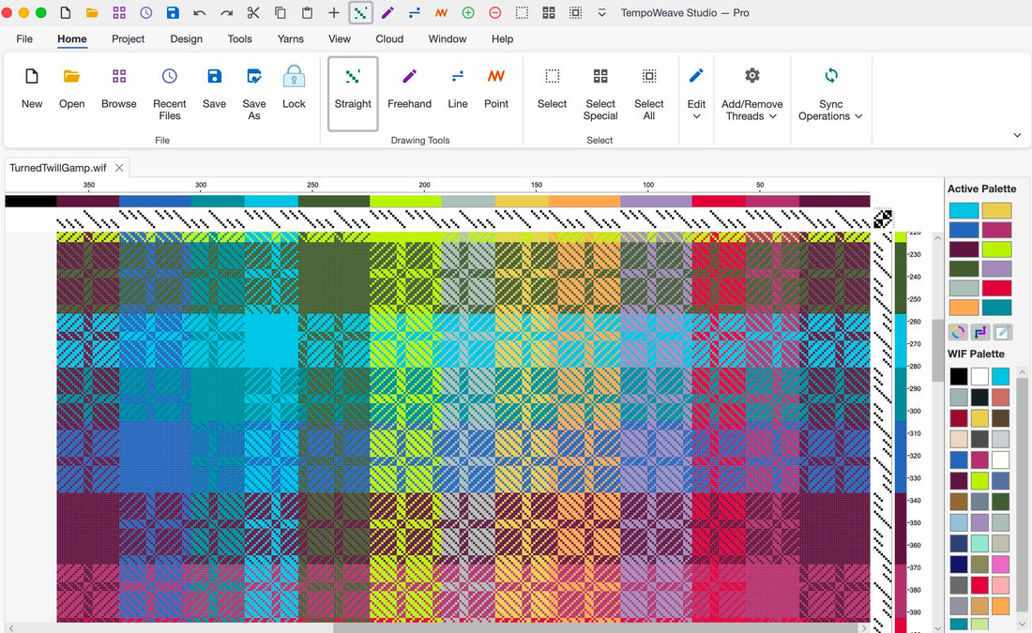Click the Recent Files clock icon in title bar
The width and height of the screenshot is (1032, 633).
click(x=146, y=12)
